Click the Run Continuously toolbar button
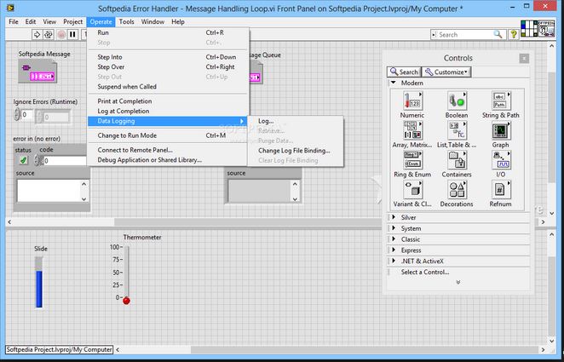564x362 pixels. 49,34
